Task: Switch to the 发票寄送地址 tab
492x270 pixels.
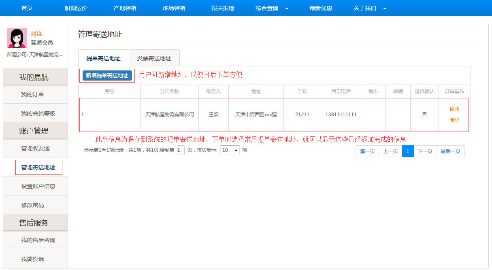Action: 154,58
